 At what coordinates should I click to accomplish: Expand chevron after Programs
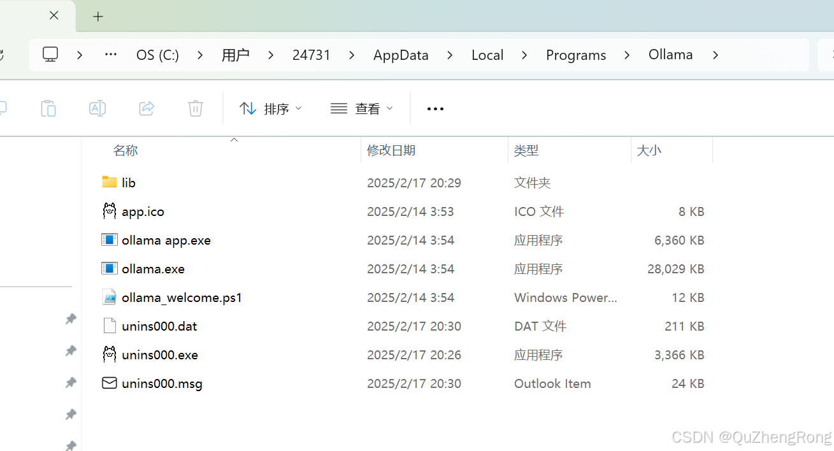(x=627, y=55)
